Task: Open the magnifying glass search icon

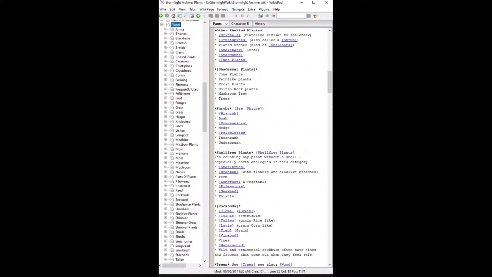Action: coord(186,16)
